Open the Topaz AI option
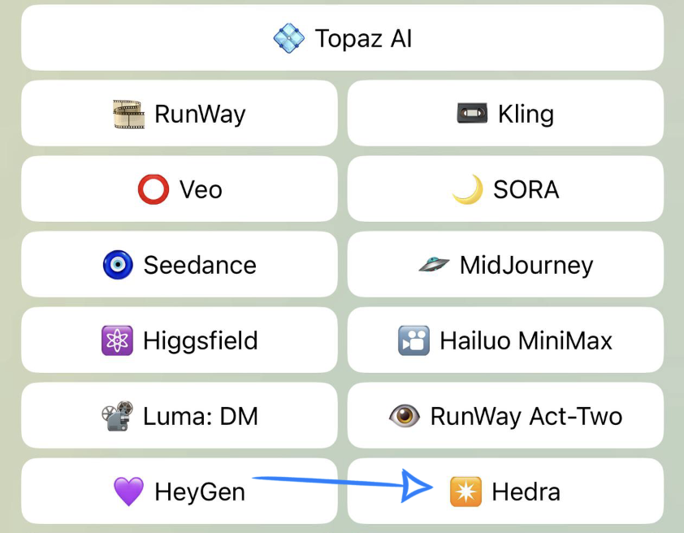 [342, 38]
